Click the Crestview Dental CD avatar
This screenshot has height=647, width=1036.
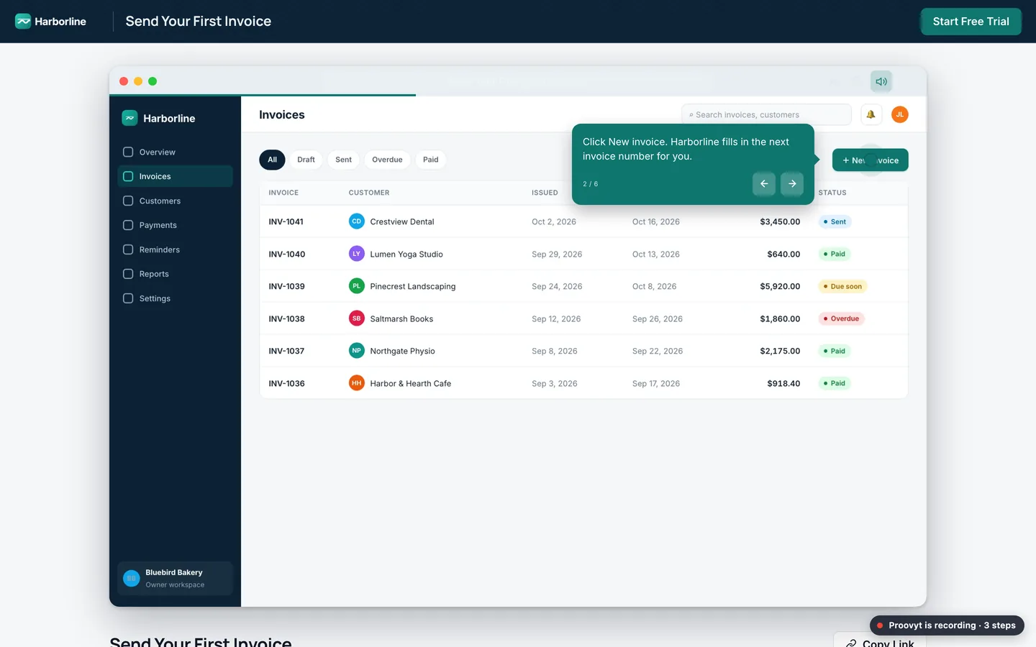(x=356, y=221)
